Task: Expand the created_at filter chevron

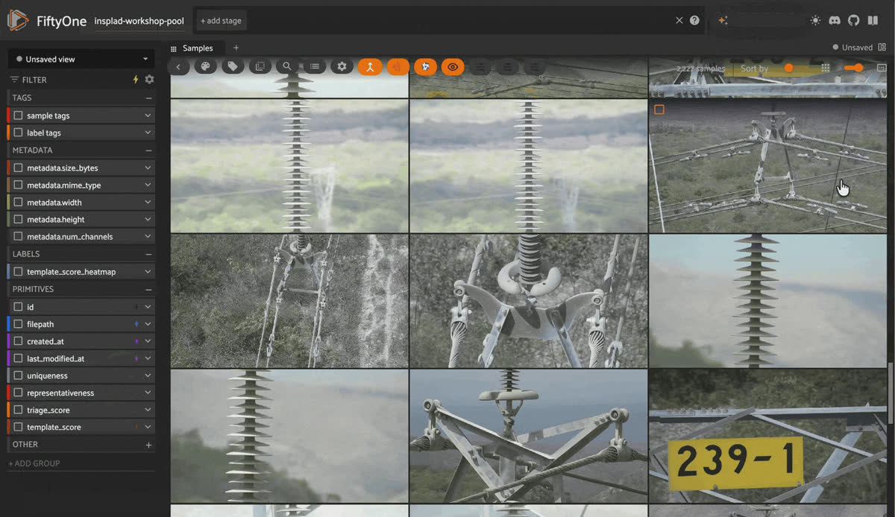Action: [x=148, y=341]
